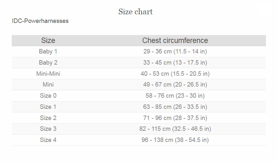
Task: Select the 96 - 138 cm measurement
Action: [175, 140]
